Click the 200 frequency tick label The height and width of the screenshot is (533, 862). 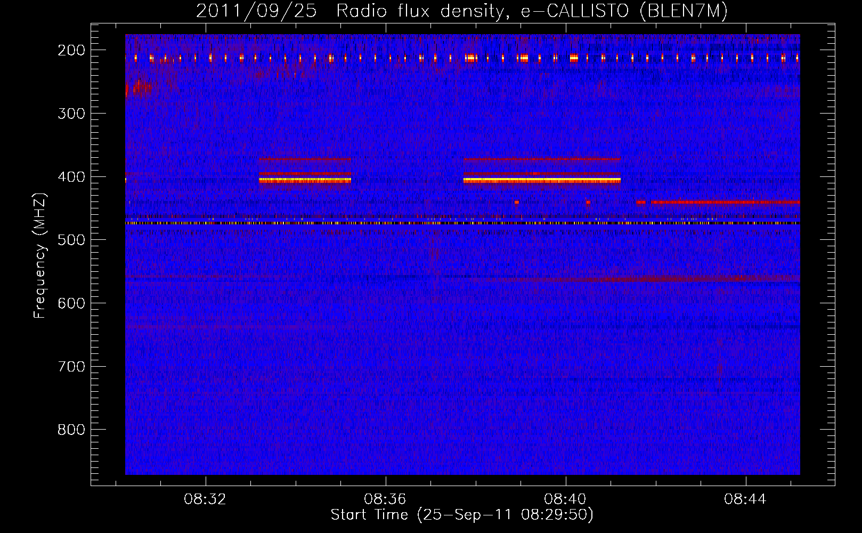[71, 50]
